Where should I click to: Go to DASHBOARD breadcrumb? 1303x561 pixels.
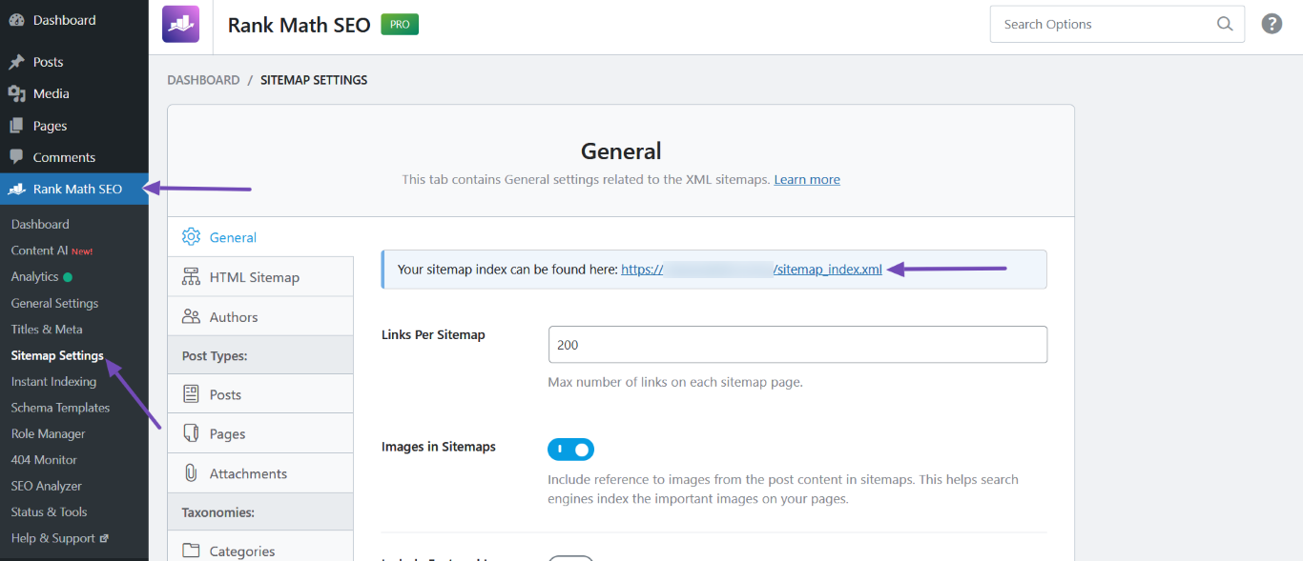tap(203, 80)
